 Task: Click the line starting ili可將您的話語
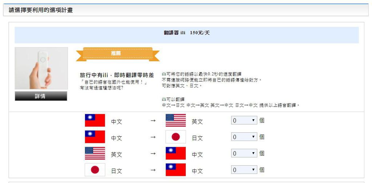pos(202,74)
